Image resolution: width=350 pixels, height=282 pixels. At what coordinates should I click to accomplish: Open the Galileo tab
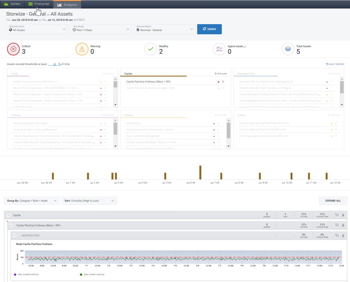click(12, 4)
